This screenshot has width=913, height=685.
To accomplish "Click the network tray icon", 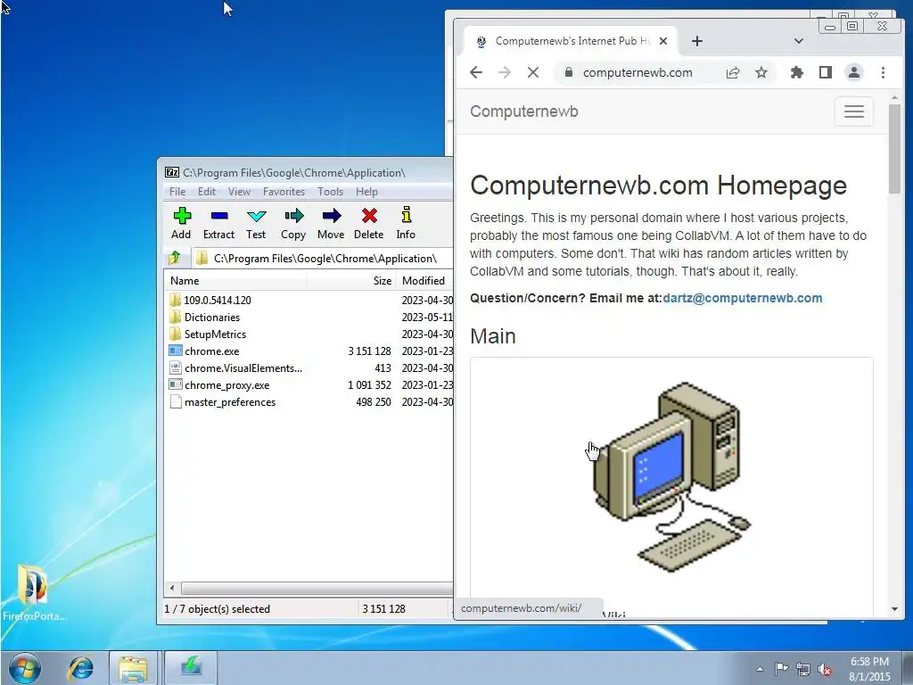I will point(803,669).
